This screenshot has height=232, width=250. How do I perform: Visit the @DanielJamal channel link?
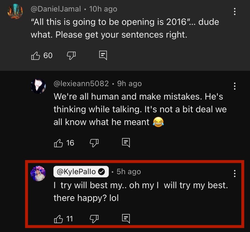[56, 9]
